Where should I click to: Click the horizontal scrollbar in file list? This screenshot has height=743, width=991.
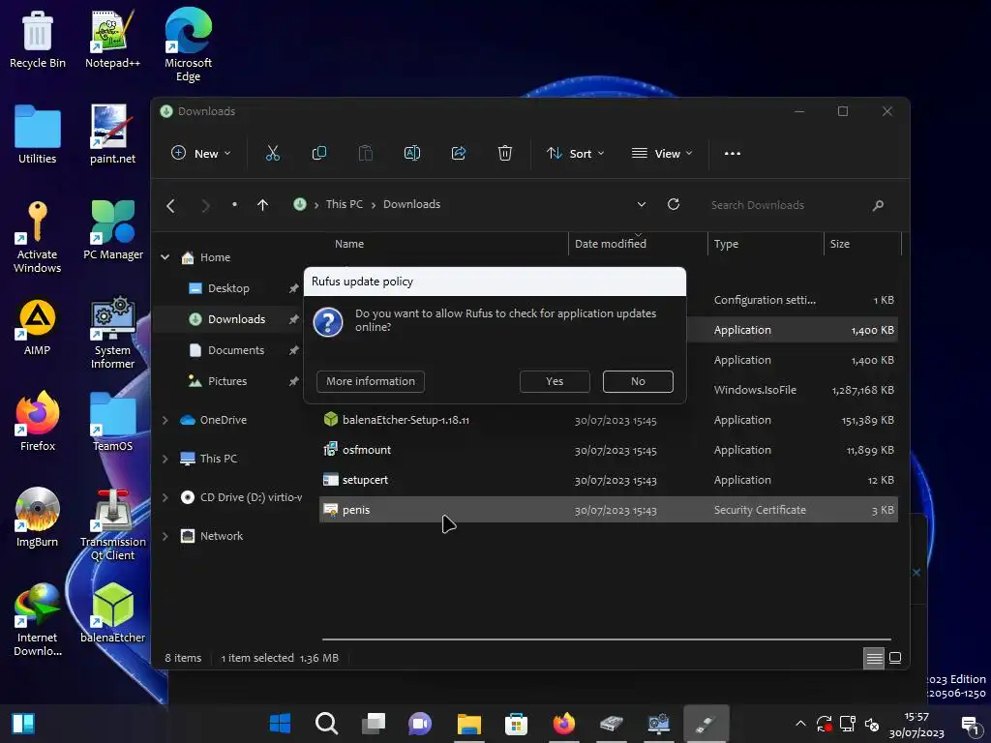coord(606,639)
